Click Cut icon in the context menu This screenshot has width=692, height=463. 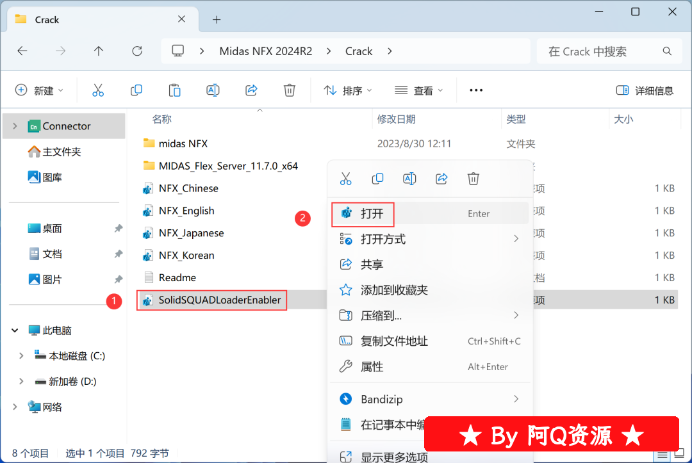[346, 179]
